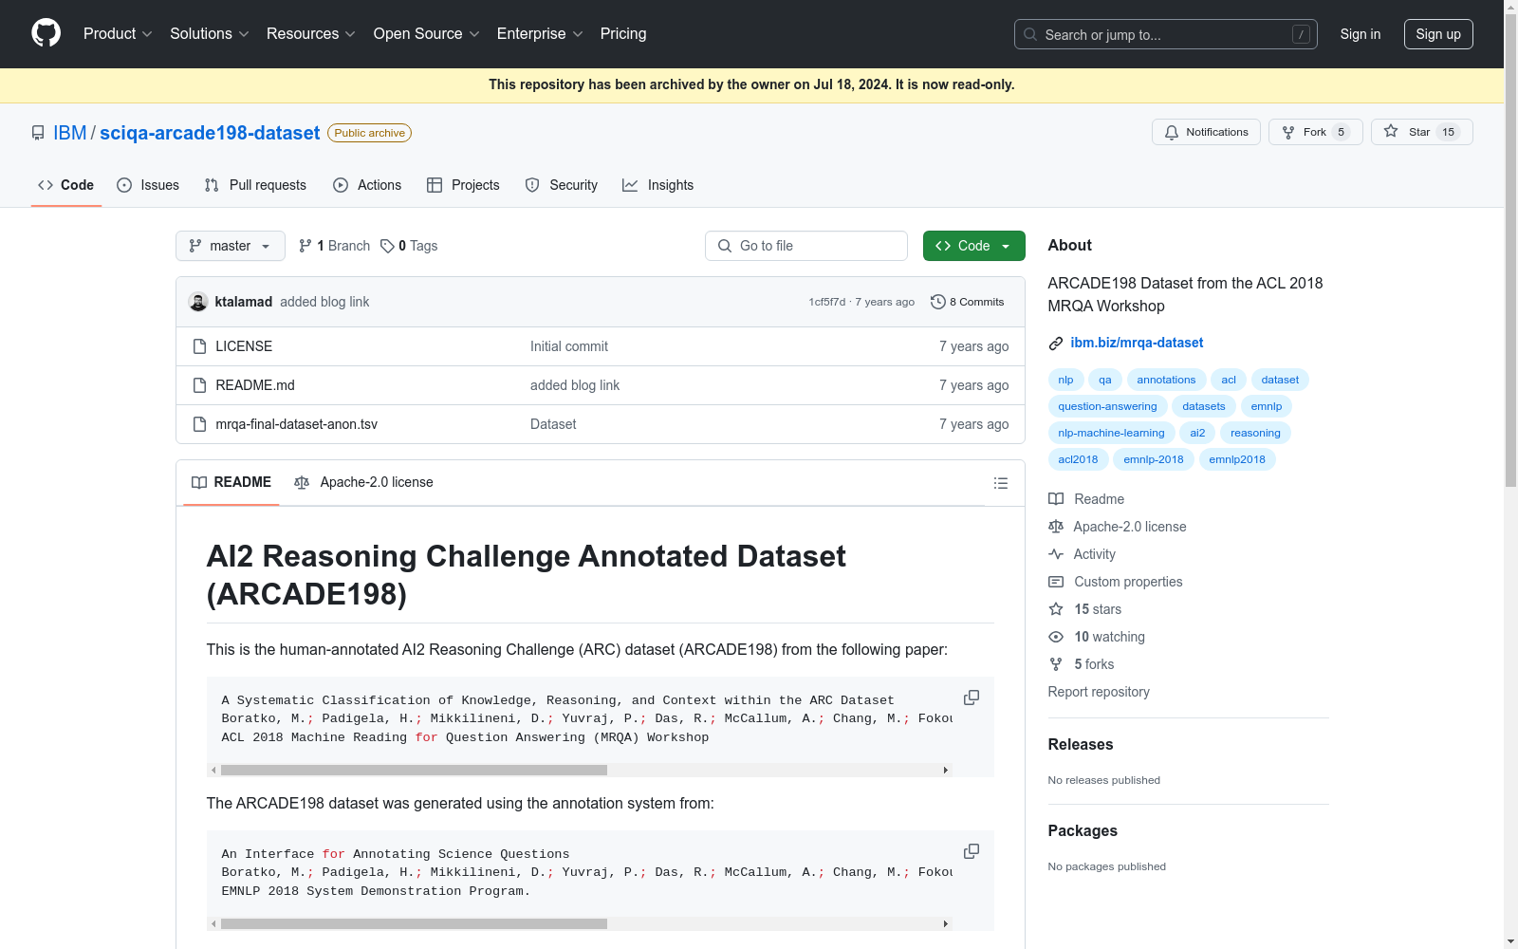Switch to the Insights tab

coord(658,185)
